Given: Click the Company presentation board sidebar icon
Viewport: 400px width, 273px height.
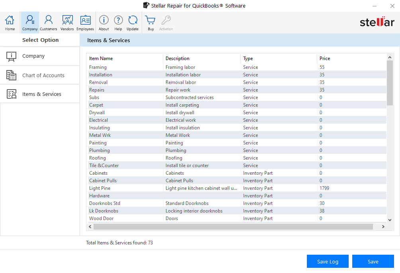Looking at the screenshot, I should [x=11, y=57].
